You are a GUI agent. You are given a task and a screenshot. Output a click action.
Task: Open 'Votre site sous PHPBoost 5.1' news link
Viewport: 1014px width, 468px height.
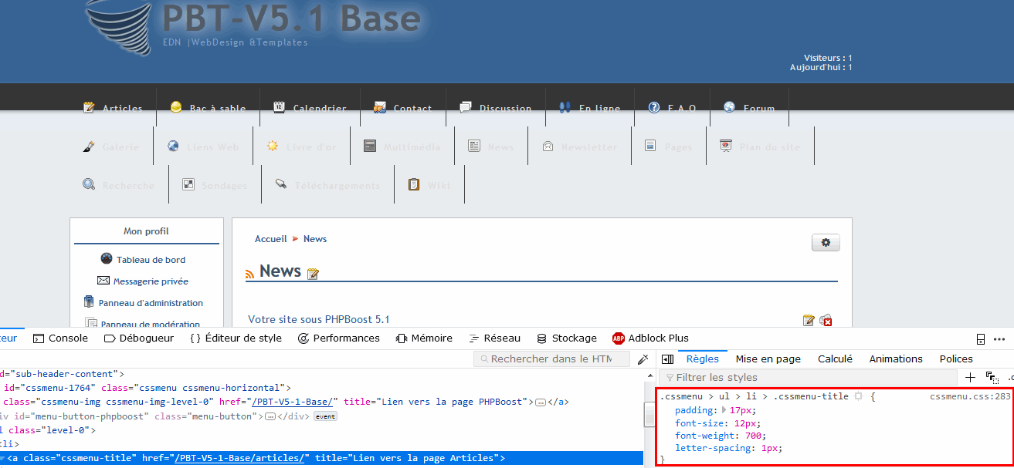point(319,319)
